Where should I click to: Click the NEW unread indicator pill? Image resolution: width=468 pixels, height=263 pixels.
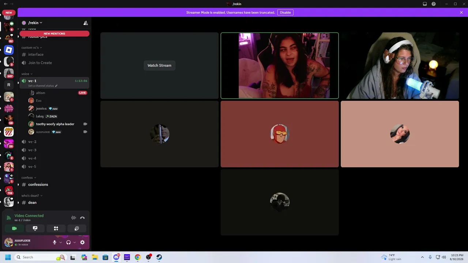pos(9,12)
